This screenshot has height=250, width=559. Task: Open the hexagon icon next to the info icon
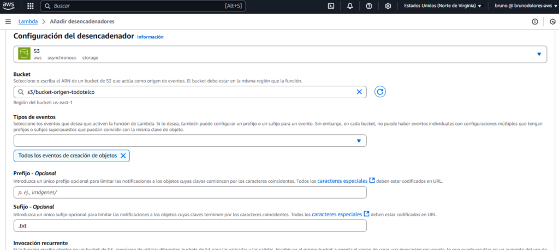pyautogui.click(x=552, y=22)
